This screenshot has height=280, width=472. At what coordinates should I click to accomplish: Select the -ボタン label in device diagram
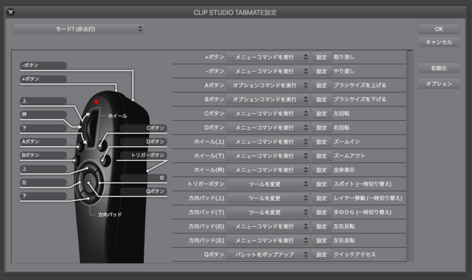[43, 66]
